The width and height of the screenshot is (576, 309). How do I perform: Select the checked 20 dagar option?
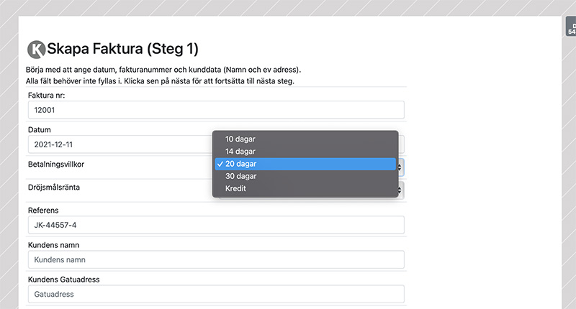[305, 164]
